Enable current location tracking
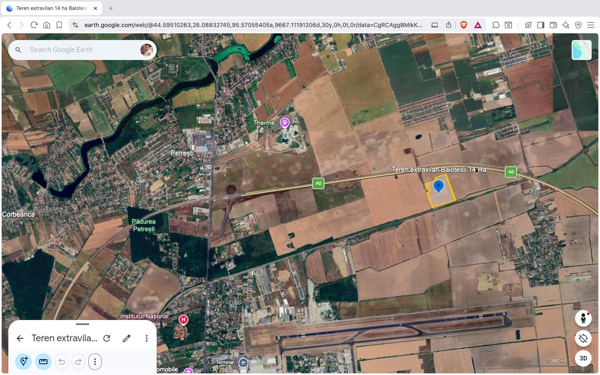600x375 pixels. click(583, 338)
